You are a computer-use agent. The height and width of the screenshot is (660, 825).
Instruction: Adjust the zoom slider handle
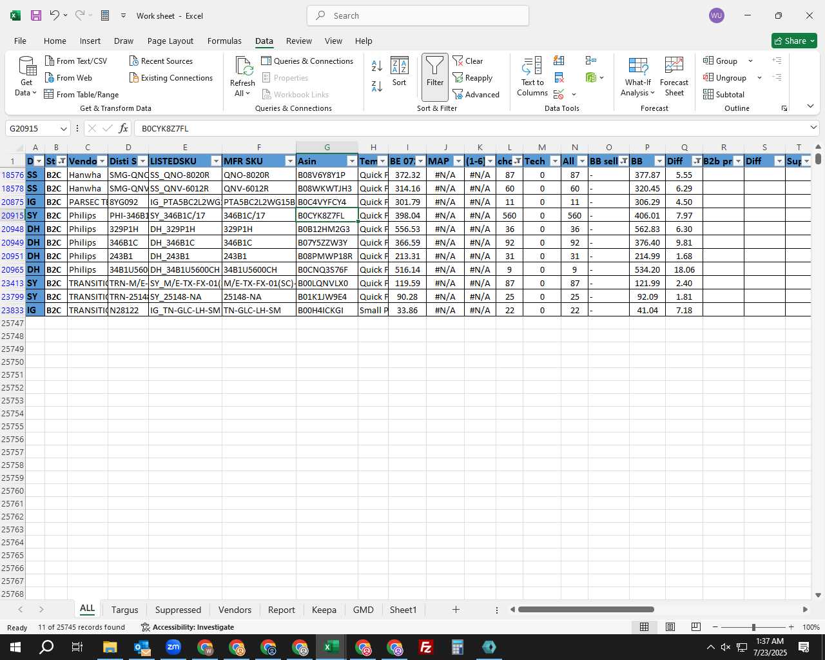tap(753, 627)
